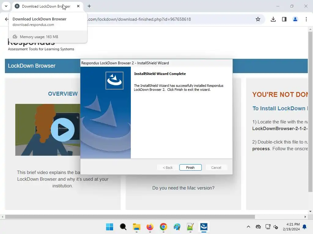Image resolution: width=313 pixels, height=234 pixels.
Task: Open the Windows Start menu
Action: pos(110,227)
